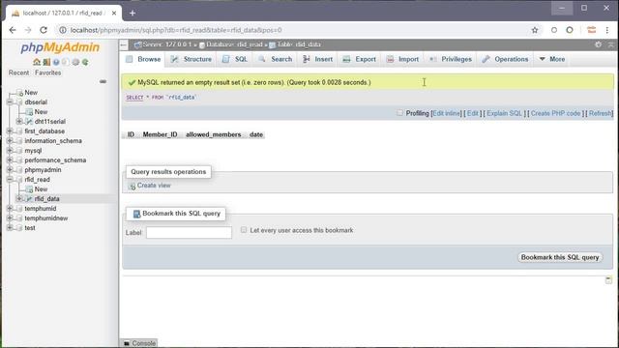Click the Create PHP code link
Viewport: 619px width, 348px height.
coord(555,113)
